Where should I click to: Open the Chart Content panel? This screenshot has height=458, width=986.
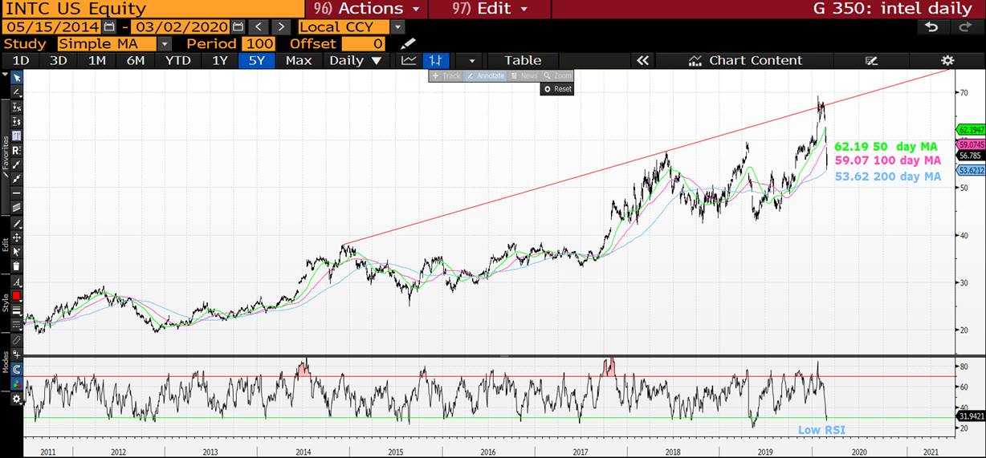tap(745, 60)
